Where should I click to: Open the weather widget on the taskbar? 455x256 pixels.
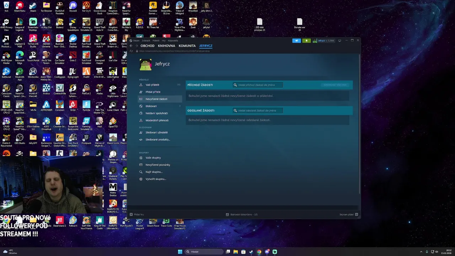coord(9,252)
